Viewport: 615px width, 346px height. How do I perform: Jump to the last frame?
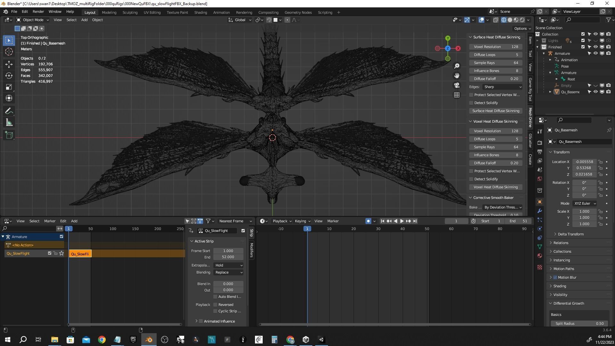click(415, 221)
